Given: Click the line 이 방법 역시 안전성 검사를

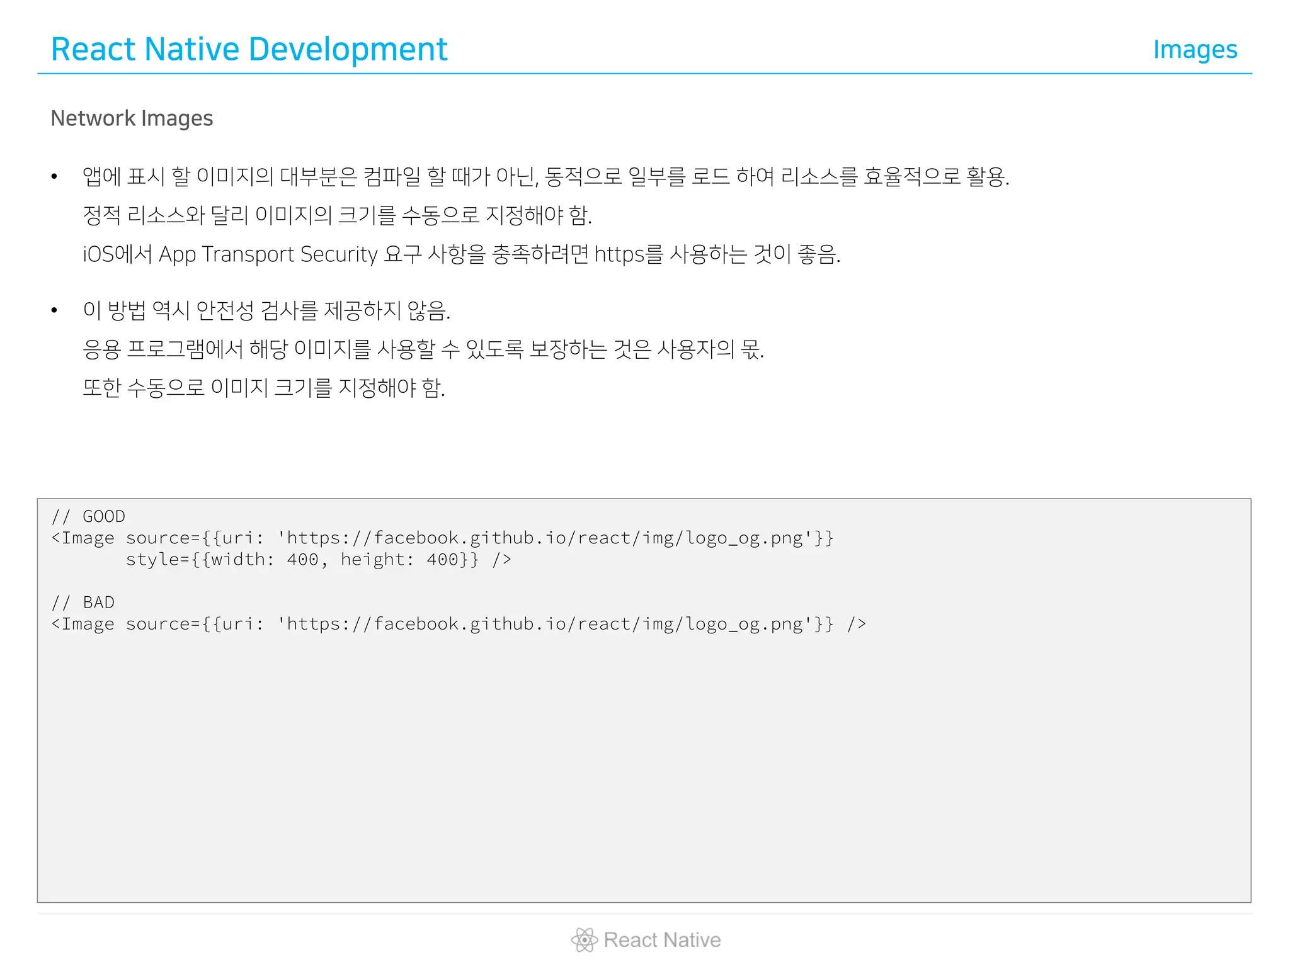Looking at the screenshot, I should point(266,310).
